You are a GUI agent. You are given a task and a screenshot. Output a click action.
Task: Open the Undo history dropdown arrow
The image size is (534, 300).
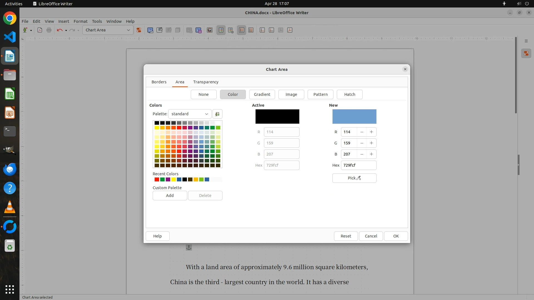[x=66, y=30]
